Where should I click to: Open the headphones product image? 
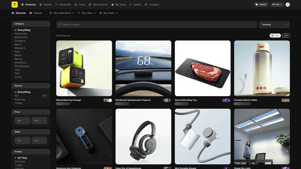pos(143,136)
